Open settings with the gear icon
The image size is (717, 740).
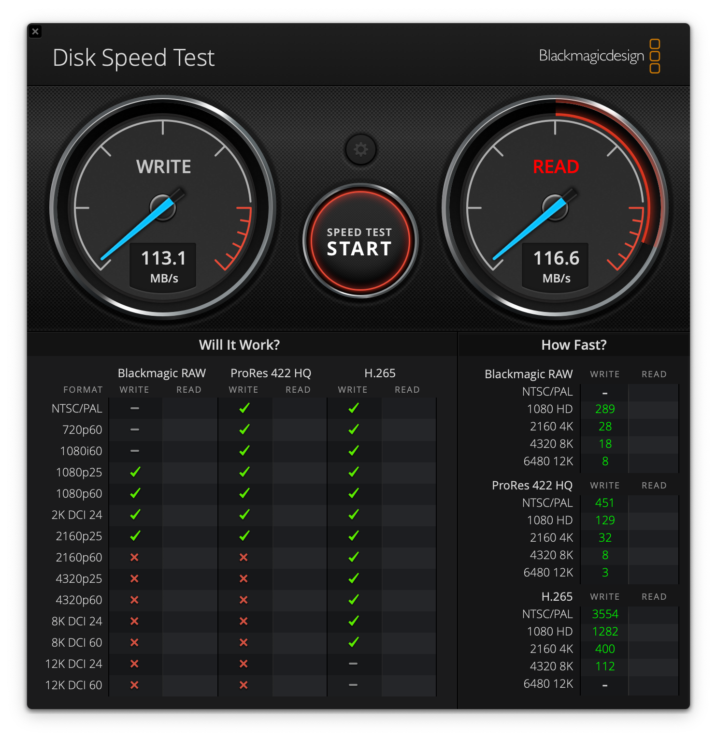(360, 149)
